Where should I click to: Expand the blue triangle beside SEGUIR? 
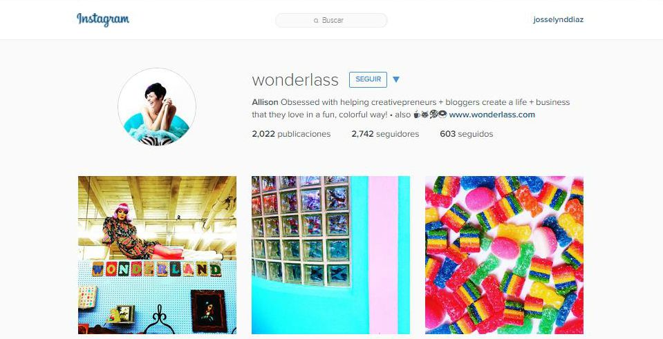[x=395, y=79]
